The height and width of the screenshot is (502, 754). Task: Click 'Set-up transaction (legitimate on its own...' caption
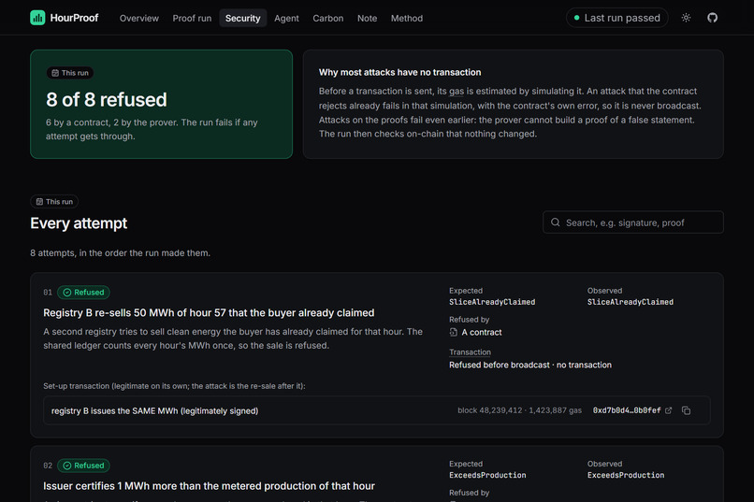tap(174, 386)
